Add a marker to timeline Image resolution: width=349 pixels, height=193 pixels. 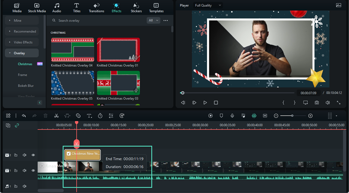coord(221,116)
